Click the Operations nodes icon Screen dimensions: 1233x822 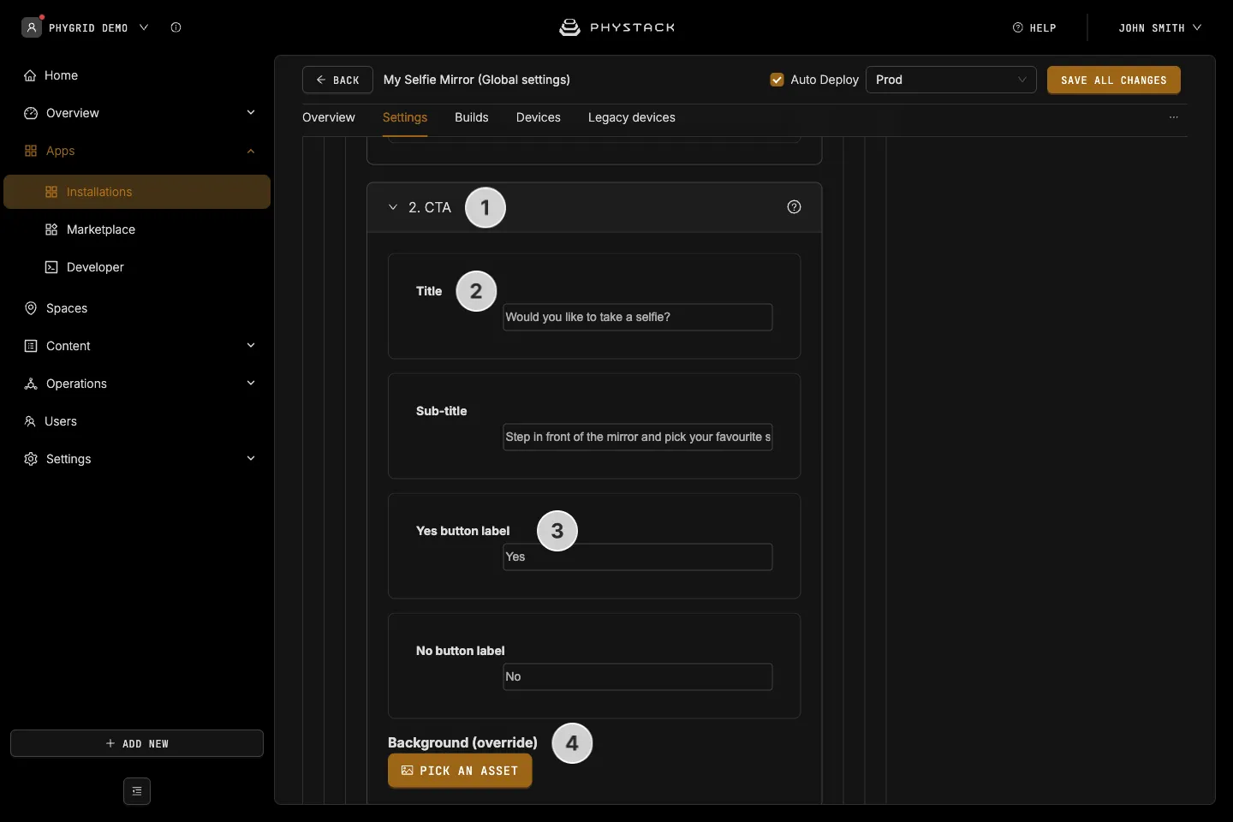[x=31, y=384]
